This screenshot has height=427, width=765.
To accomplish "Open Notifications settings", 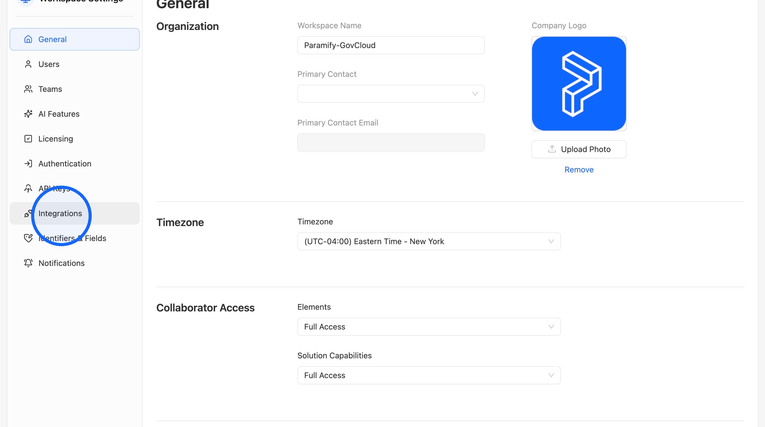I will 74,263.
